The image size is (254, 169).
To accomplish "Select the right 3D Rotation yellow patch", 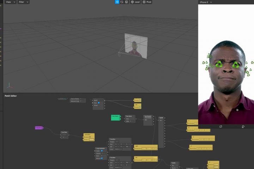I will tap(146, 147).
